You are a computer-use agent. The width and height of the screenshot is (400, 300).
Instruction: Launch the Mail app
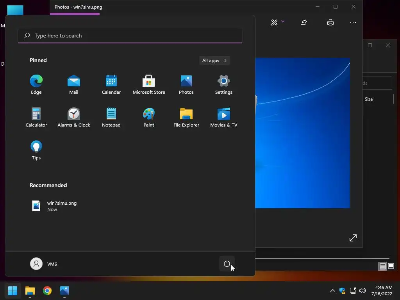pyautogui.click(x=74, y=85)
